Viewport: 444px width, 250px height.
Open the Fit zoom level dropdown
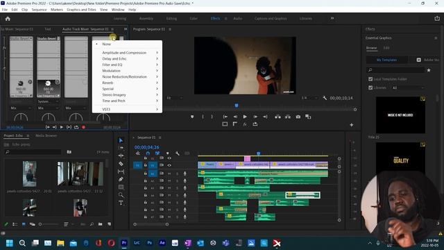pos(174,98)
